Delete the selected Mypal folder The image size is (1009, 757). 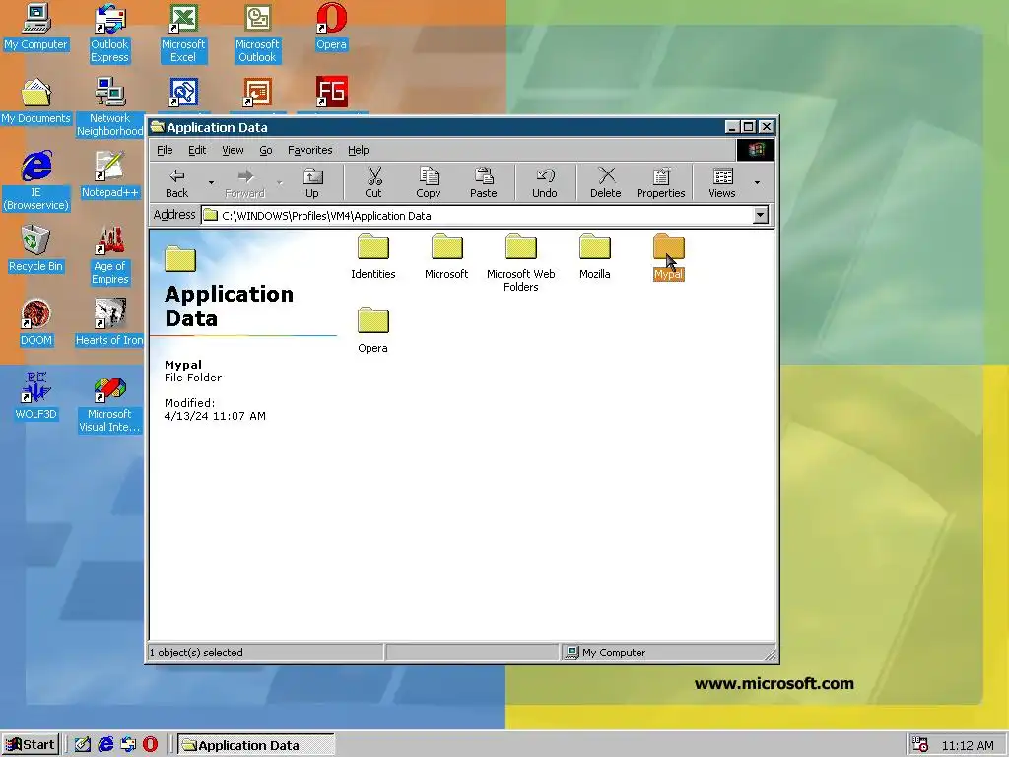(606, 182)
